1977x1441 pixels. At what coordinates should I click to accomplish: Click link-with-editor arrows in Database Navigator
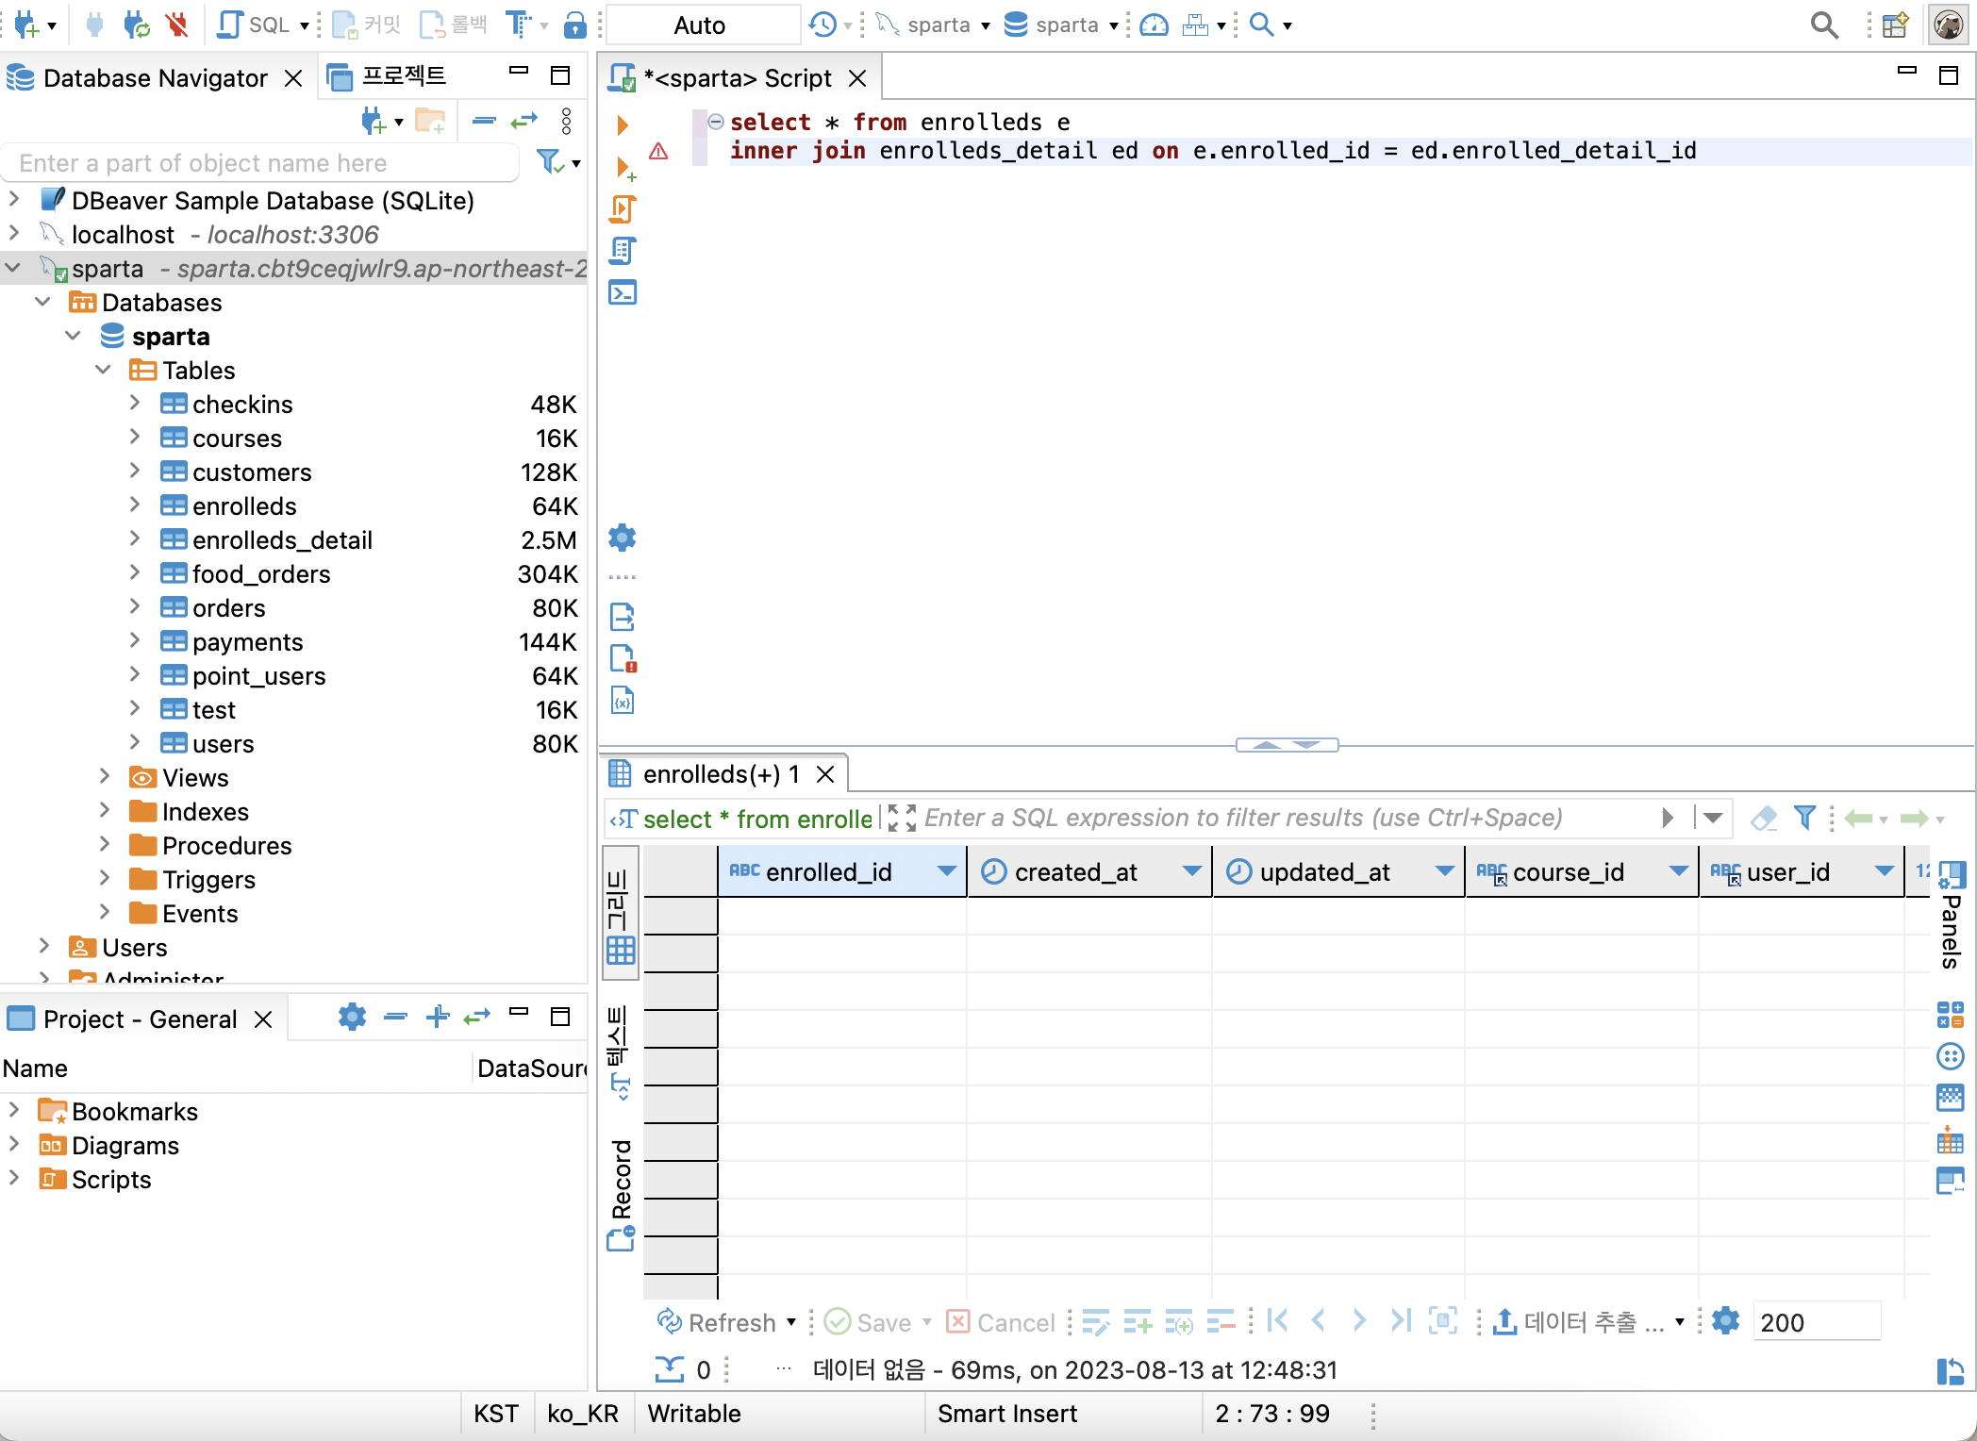click(523, 121)
